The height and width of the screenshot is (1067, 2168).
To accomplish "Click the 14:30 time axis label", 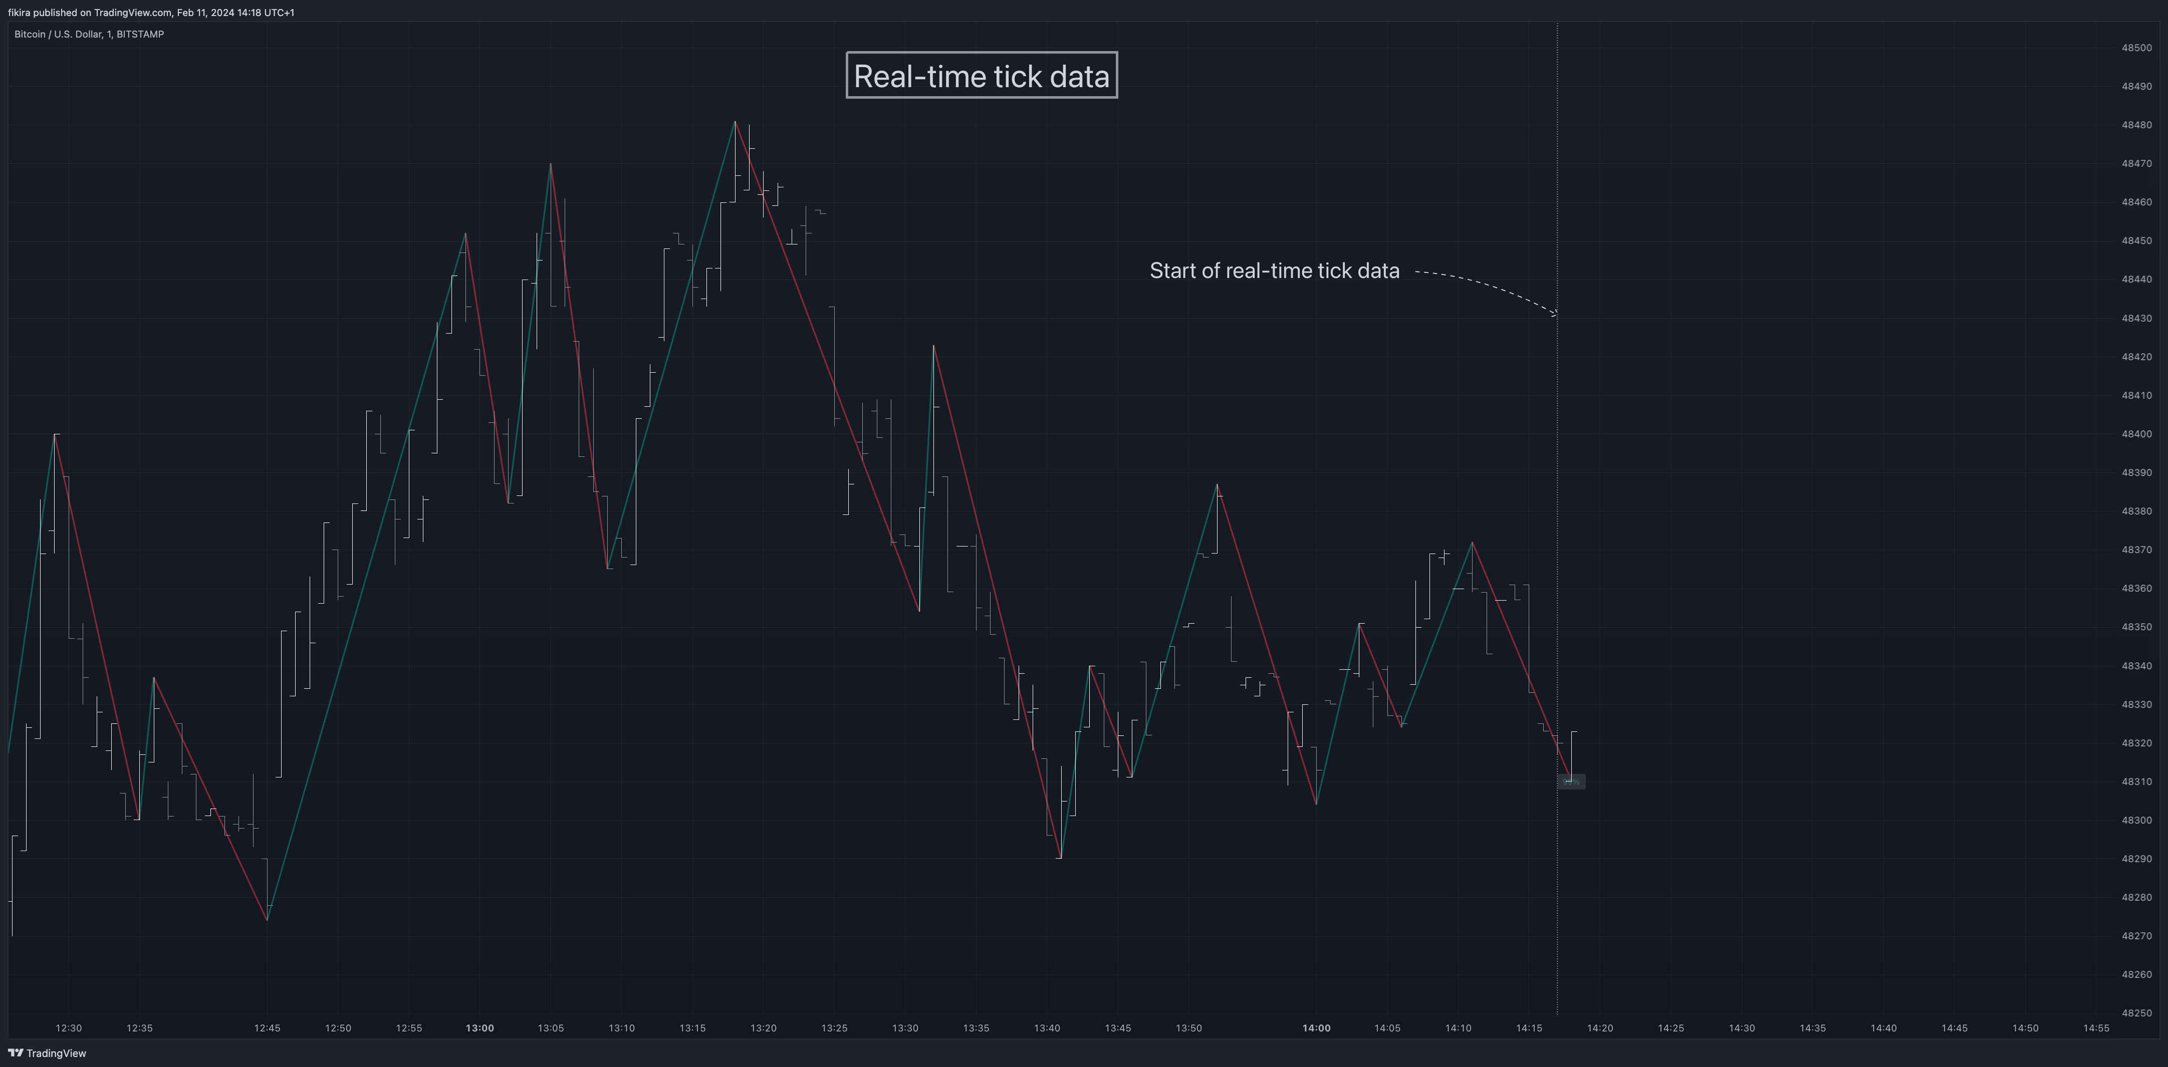I will [x=1742, y=1028].
